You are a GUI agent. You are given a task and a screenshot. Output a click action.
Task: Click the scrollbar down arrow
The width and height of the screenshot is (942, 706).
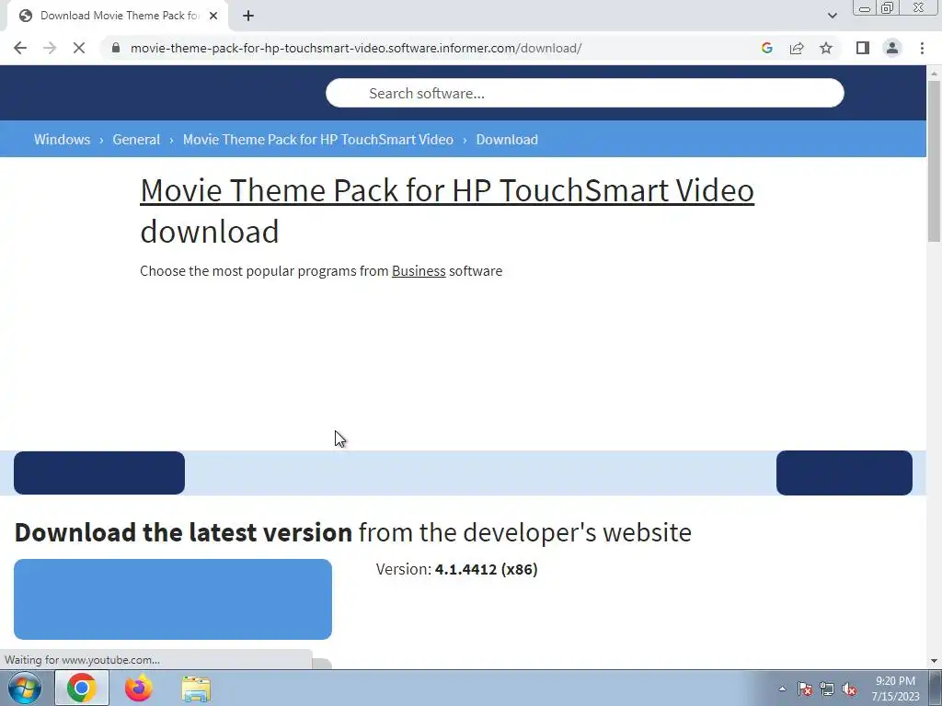tap(934, 661)
